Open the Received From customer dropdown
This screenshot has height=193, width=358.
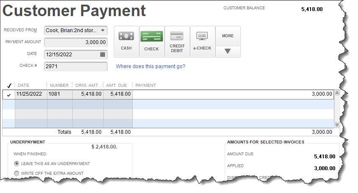click(103, 30)
